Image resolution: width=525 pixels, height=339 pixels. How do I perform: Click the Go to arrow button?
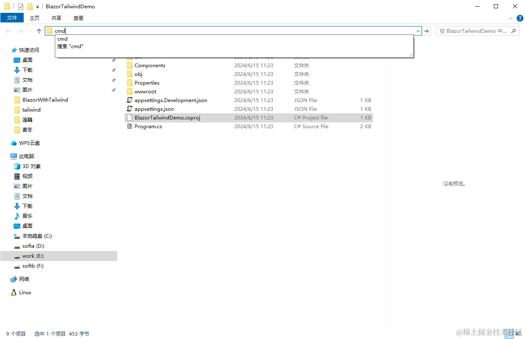427,31
